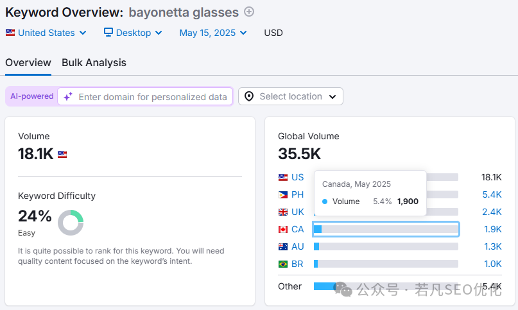518x310 pixels.
Task: Expand the May 15, 2025 date picker
Action: point(212,33)
